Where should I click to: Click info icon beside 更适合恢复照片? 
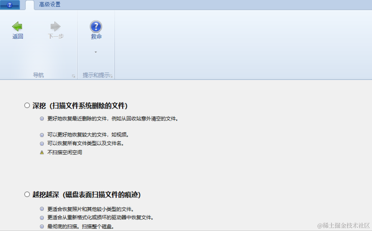pyautogui.click(x=42, y=209)
